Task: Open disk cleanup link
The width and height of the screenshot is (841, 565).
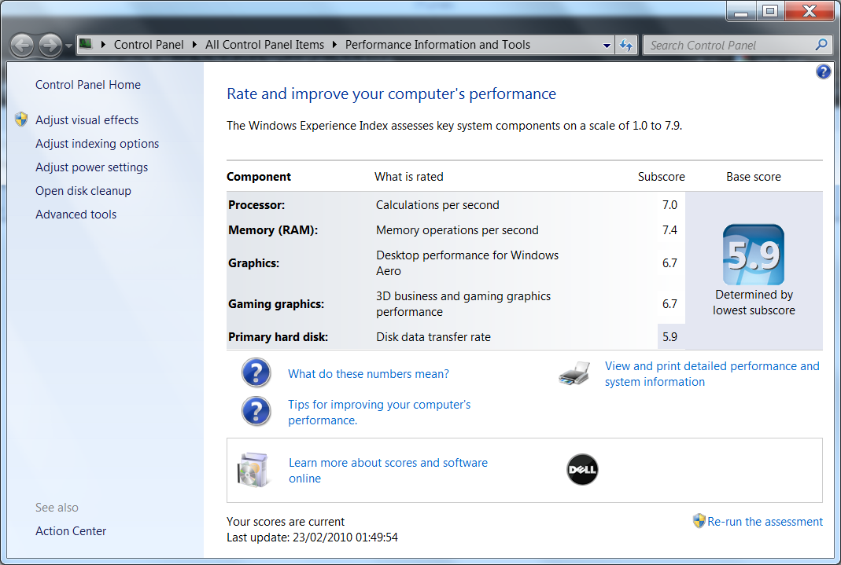Action: 83,191
